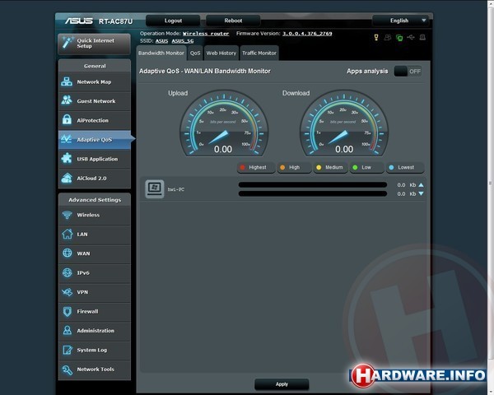Open Quick Internet Setup wizard icon
This screenshot has width=494, height=395.
pyautogui.click(x=68, y=43)
